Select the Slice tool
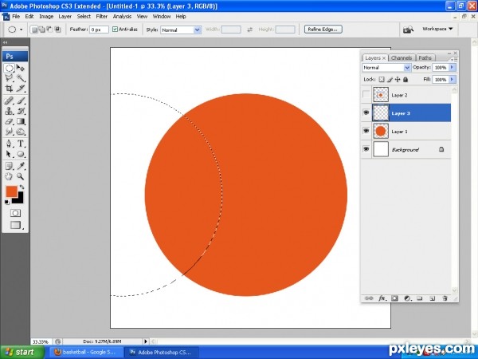 pyautogui.click(x=21, y=89)
